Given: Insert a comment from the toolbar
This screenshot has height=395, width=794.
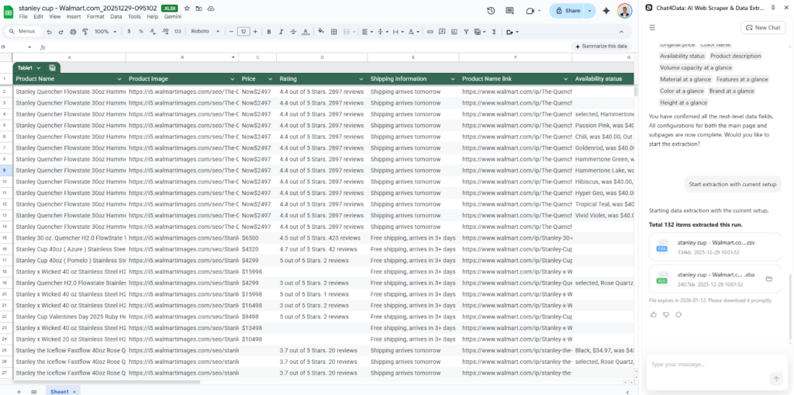Looking at the screenshot, I should pos(442,32).
